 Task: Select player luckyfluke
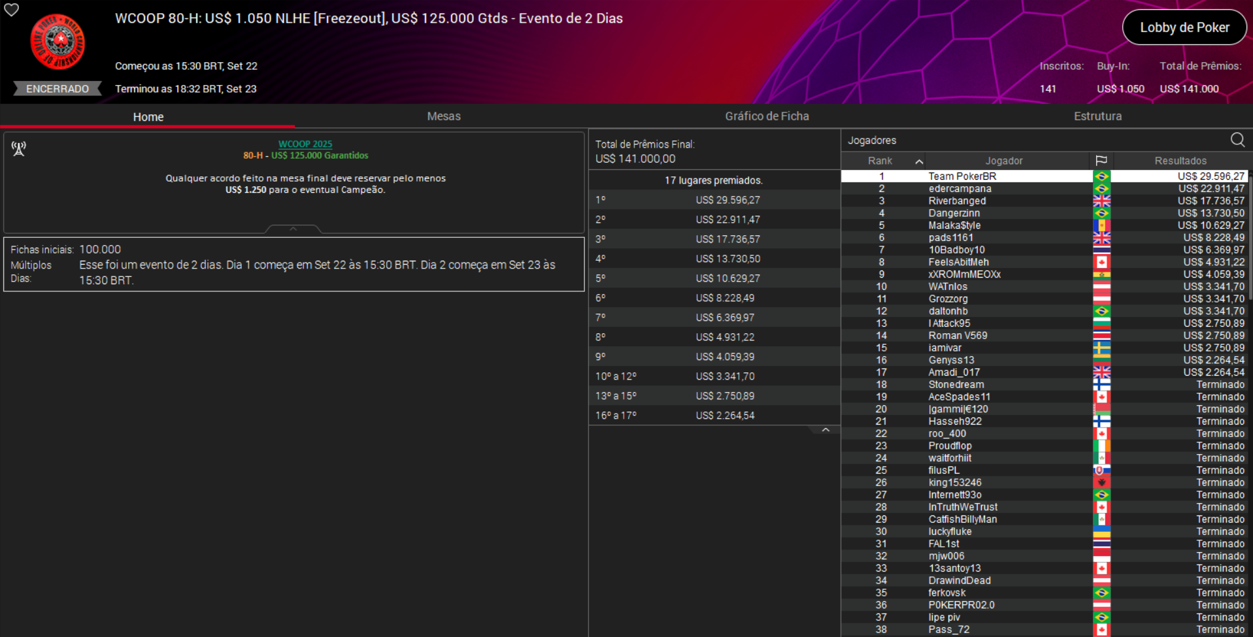(x=1044, y=532)
